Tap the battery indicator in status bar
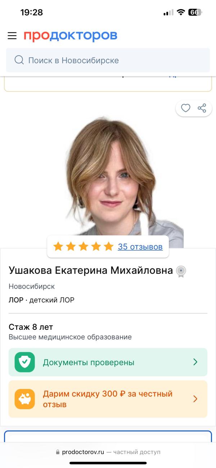 coord(195,12)
